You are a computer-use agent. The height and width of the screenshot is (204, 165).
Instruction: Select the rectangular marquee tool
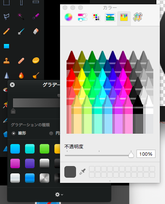click(6, 3)
